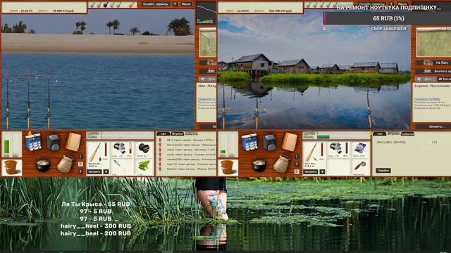The height and width of the screenshot is (253, 451).
Task: Click the rod wear bar in the left window
Action: tap(106, 150)
